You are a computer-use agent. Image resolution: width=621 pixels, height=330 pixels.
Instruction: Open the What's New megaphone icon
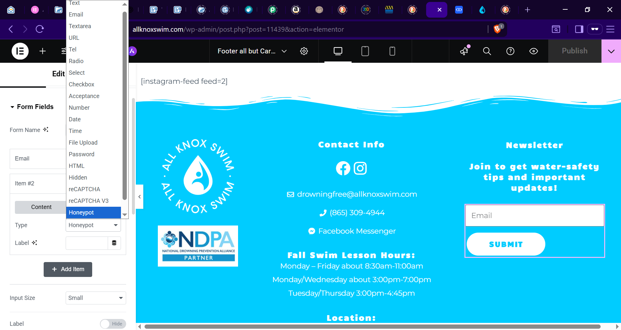pyautogui.click(x=464, y=51)
